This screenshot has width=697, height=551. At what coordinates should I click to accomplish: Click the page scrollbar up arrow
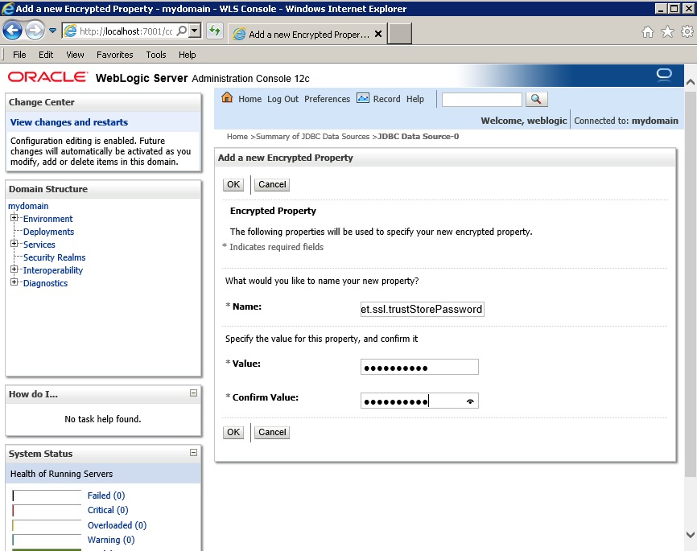(691, 82)
